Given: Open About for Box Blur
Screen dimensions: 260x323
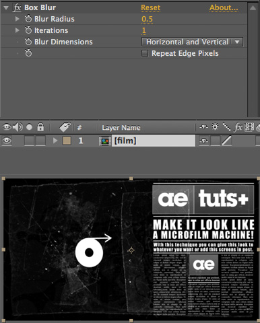Looking at the screenshot, I should click(224, 7).
